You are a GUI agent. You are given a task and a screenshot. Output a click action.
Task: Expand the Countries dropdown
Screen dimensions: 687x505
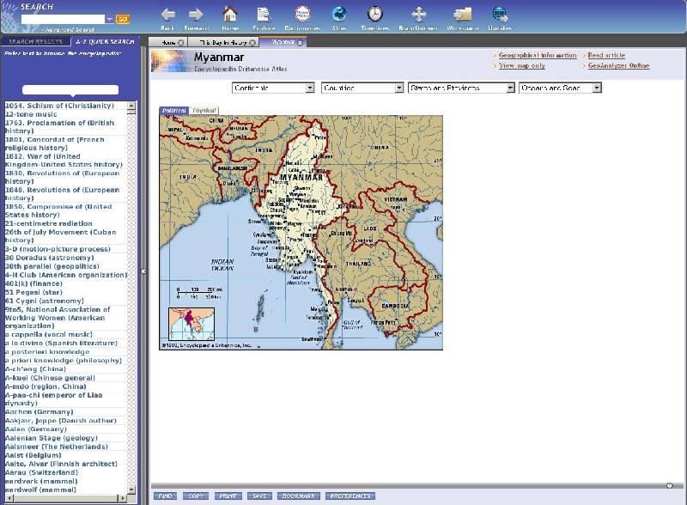[x=362, y=88]
